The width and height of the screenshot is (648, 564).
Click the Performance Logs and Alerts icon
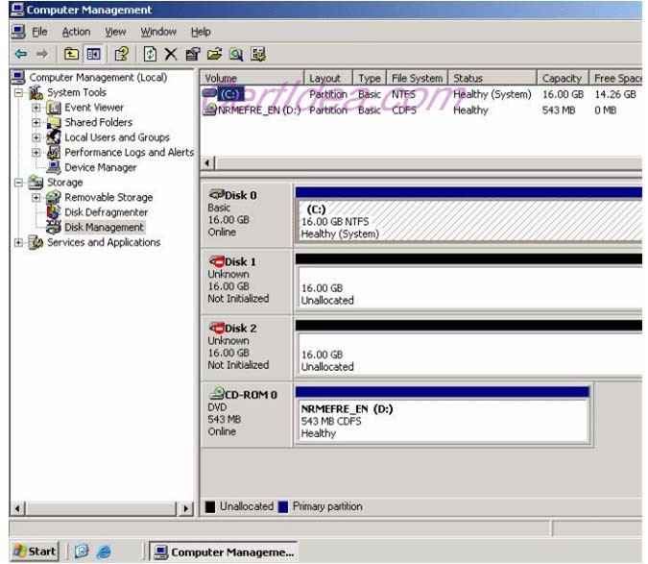[54, 152]
